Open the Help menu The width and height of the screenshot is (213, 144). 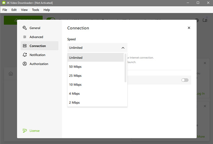click(x=47, y=10)
